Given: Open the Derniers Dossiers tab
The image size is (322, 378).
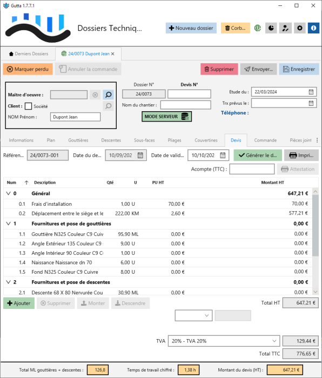Looking at the screenshot, I should pyautogui.click(x=29, y=54).
